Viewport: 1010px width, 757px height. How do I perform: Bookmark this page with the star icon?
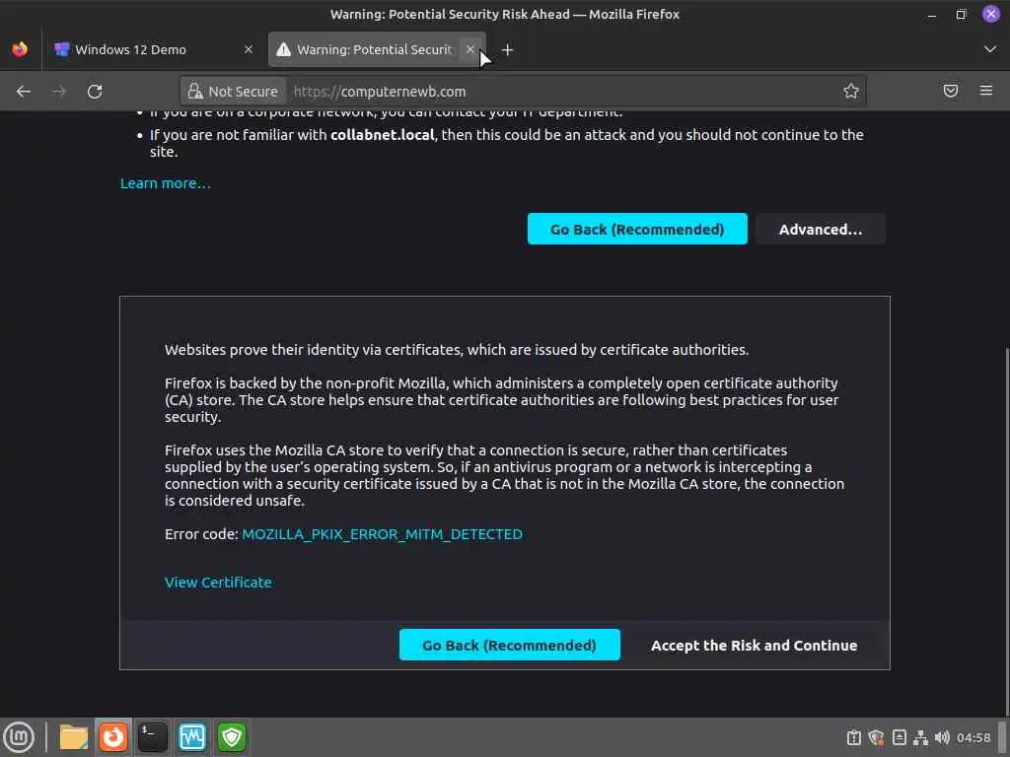pyautogui.click(x=851, y=92)
